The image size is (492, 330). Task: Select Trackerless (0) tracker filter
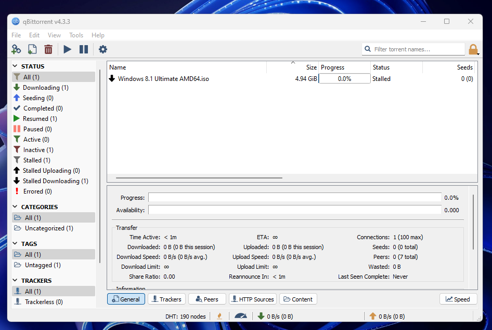coord(54,301)
